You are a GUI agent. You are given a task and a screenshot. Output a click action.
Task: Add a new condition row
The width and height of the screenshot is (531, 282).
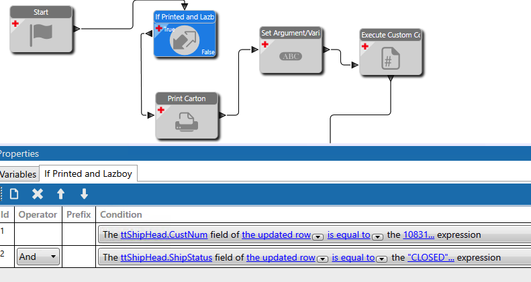[14, 194]
